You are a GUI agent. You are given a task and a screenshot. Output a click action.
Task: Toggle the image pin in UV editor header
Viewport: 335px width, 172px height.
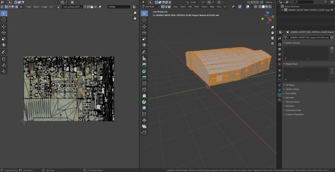point(100,7)
